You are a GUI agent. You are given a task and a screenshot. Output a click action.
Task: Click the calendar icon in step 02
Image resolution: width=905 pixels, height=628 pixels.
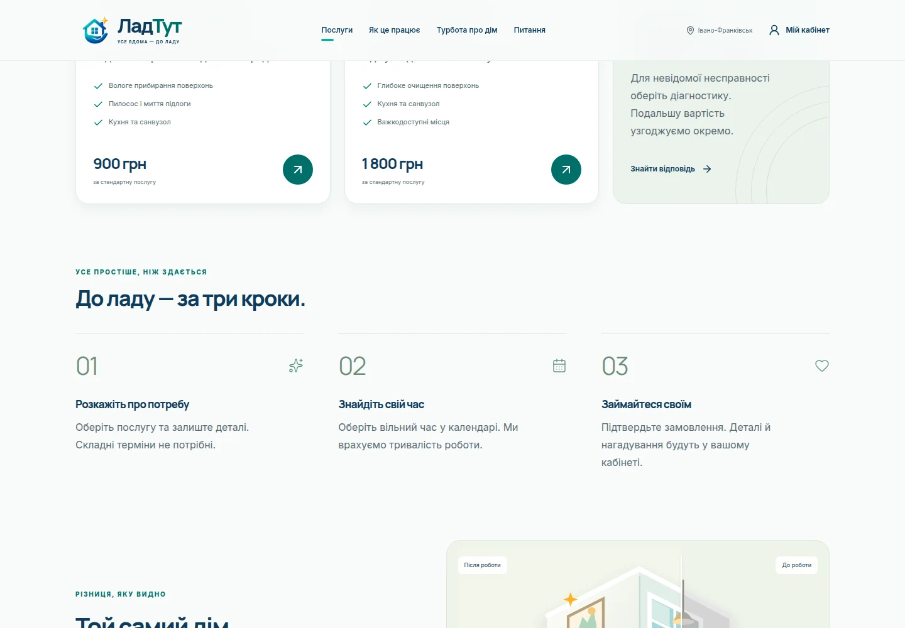559,365
